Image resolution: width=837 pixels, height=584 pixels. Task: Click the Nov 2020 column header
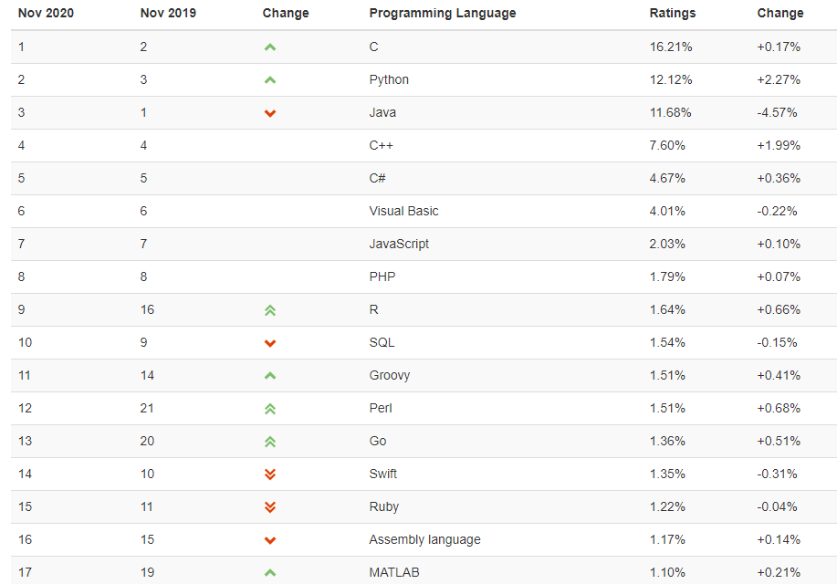46,13
